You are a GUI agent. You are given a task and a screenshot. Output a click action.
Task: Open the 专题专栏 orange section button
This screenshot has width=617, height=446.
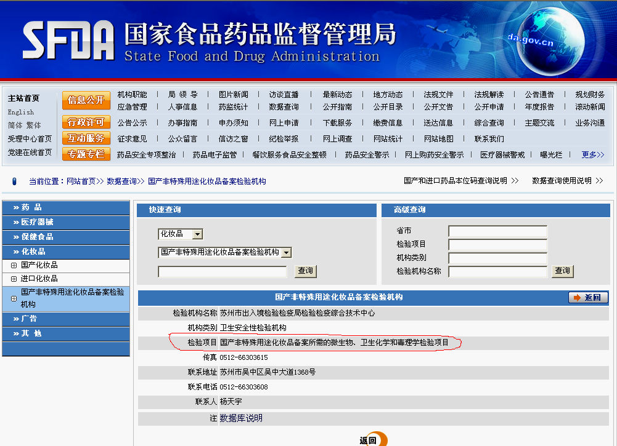(x=86, y=154)
